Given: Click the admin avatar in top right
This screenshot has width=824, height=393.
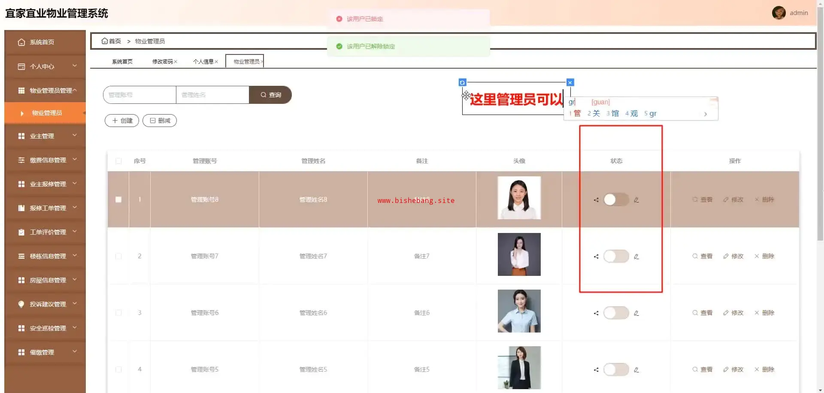Looking at the screenshot, I should 779,13.
